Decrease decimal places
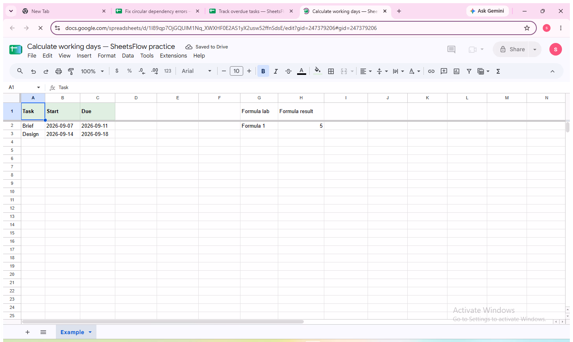This screenshot has height=342, width=573. 142,71
